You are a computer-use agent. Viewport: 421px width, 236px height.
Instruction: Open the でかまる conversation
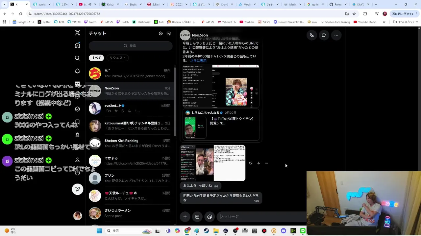130,161
